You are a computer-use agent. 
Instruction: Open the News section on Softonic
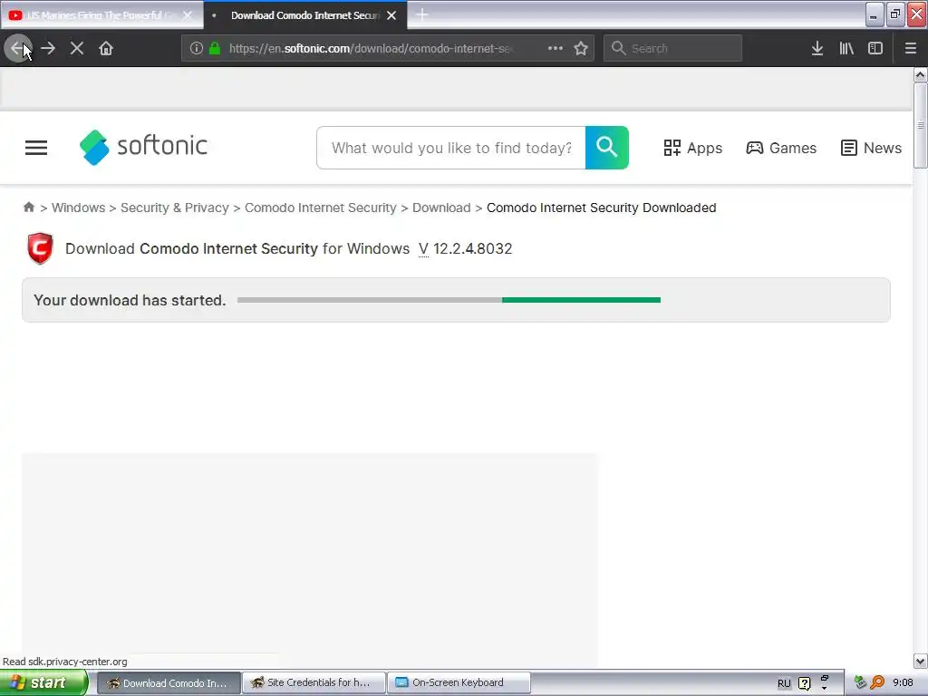click(x=871, y=148)
